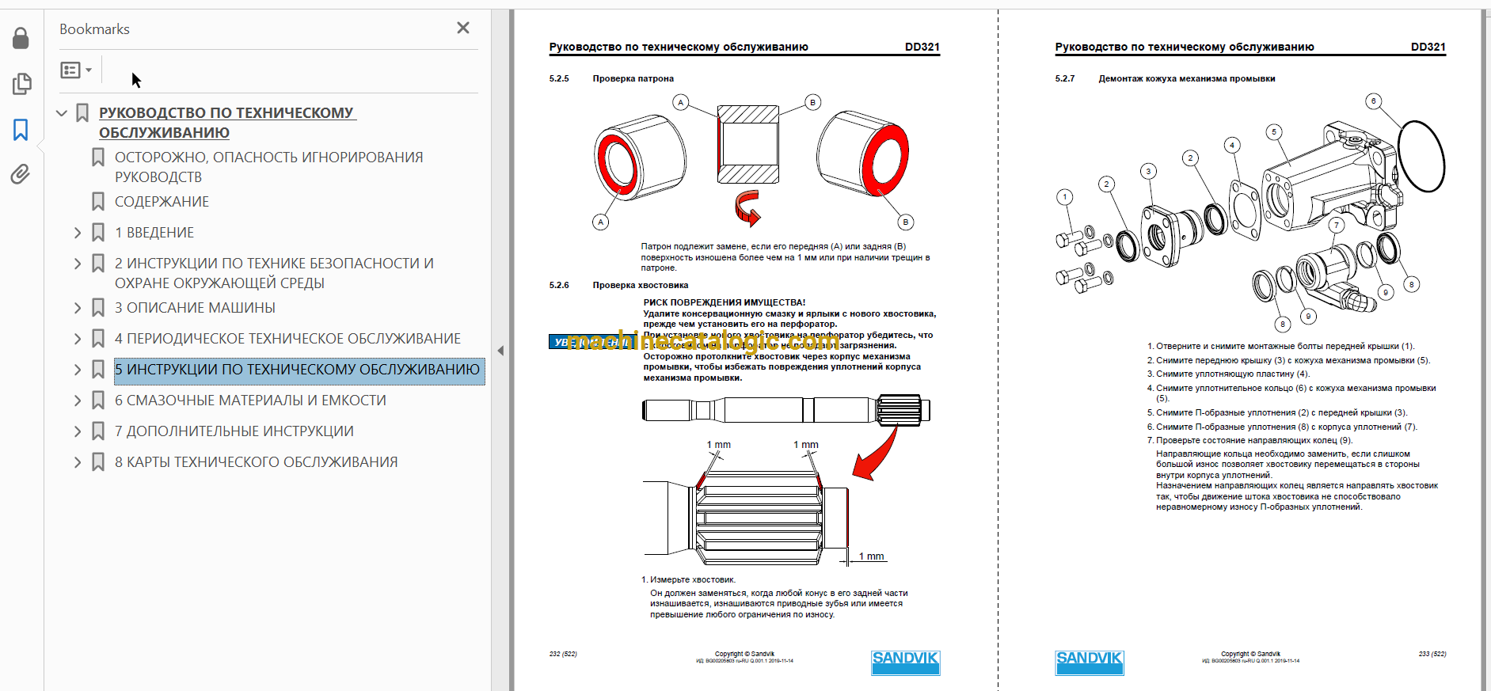Click step 1. Измерьте хвостовик
Viewport: 1491px width, 691px height.
tap(688, 579)
